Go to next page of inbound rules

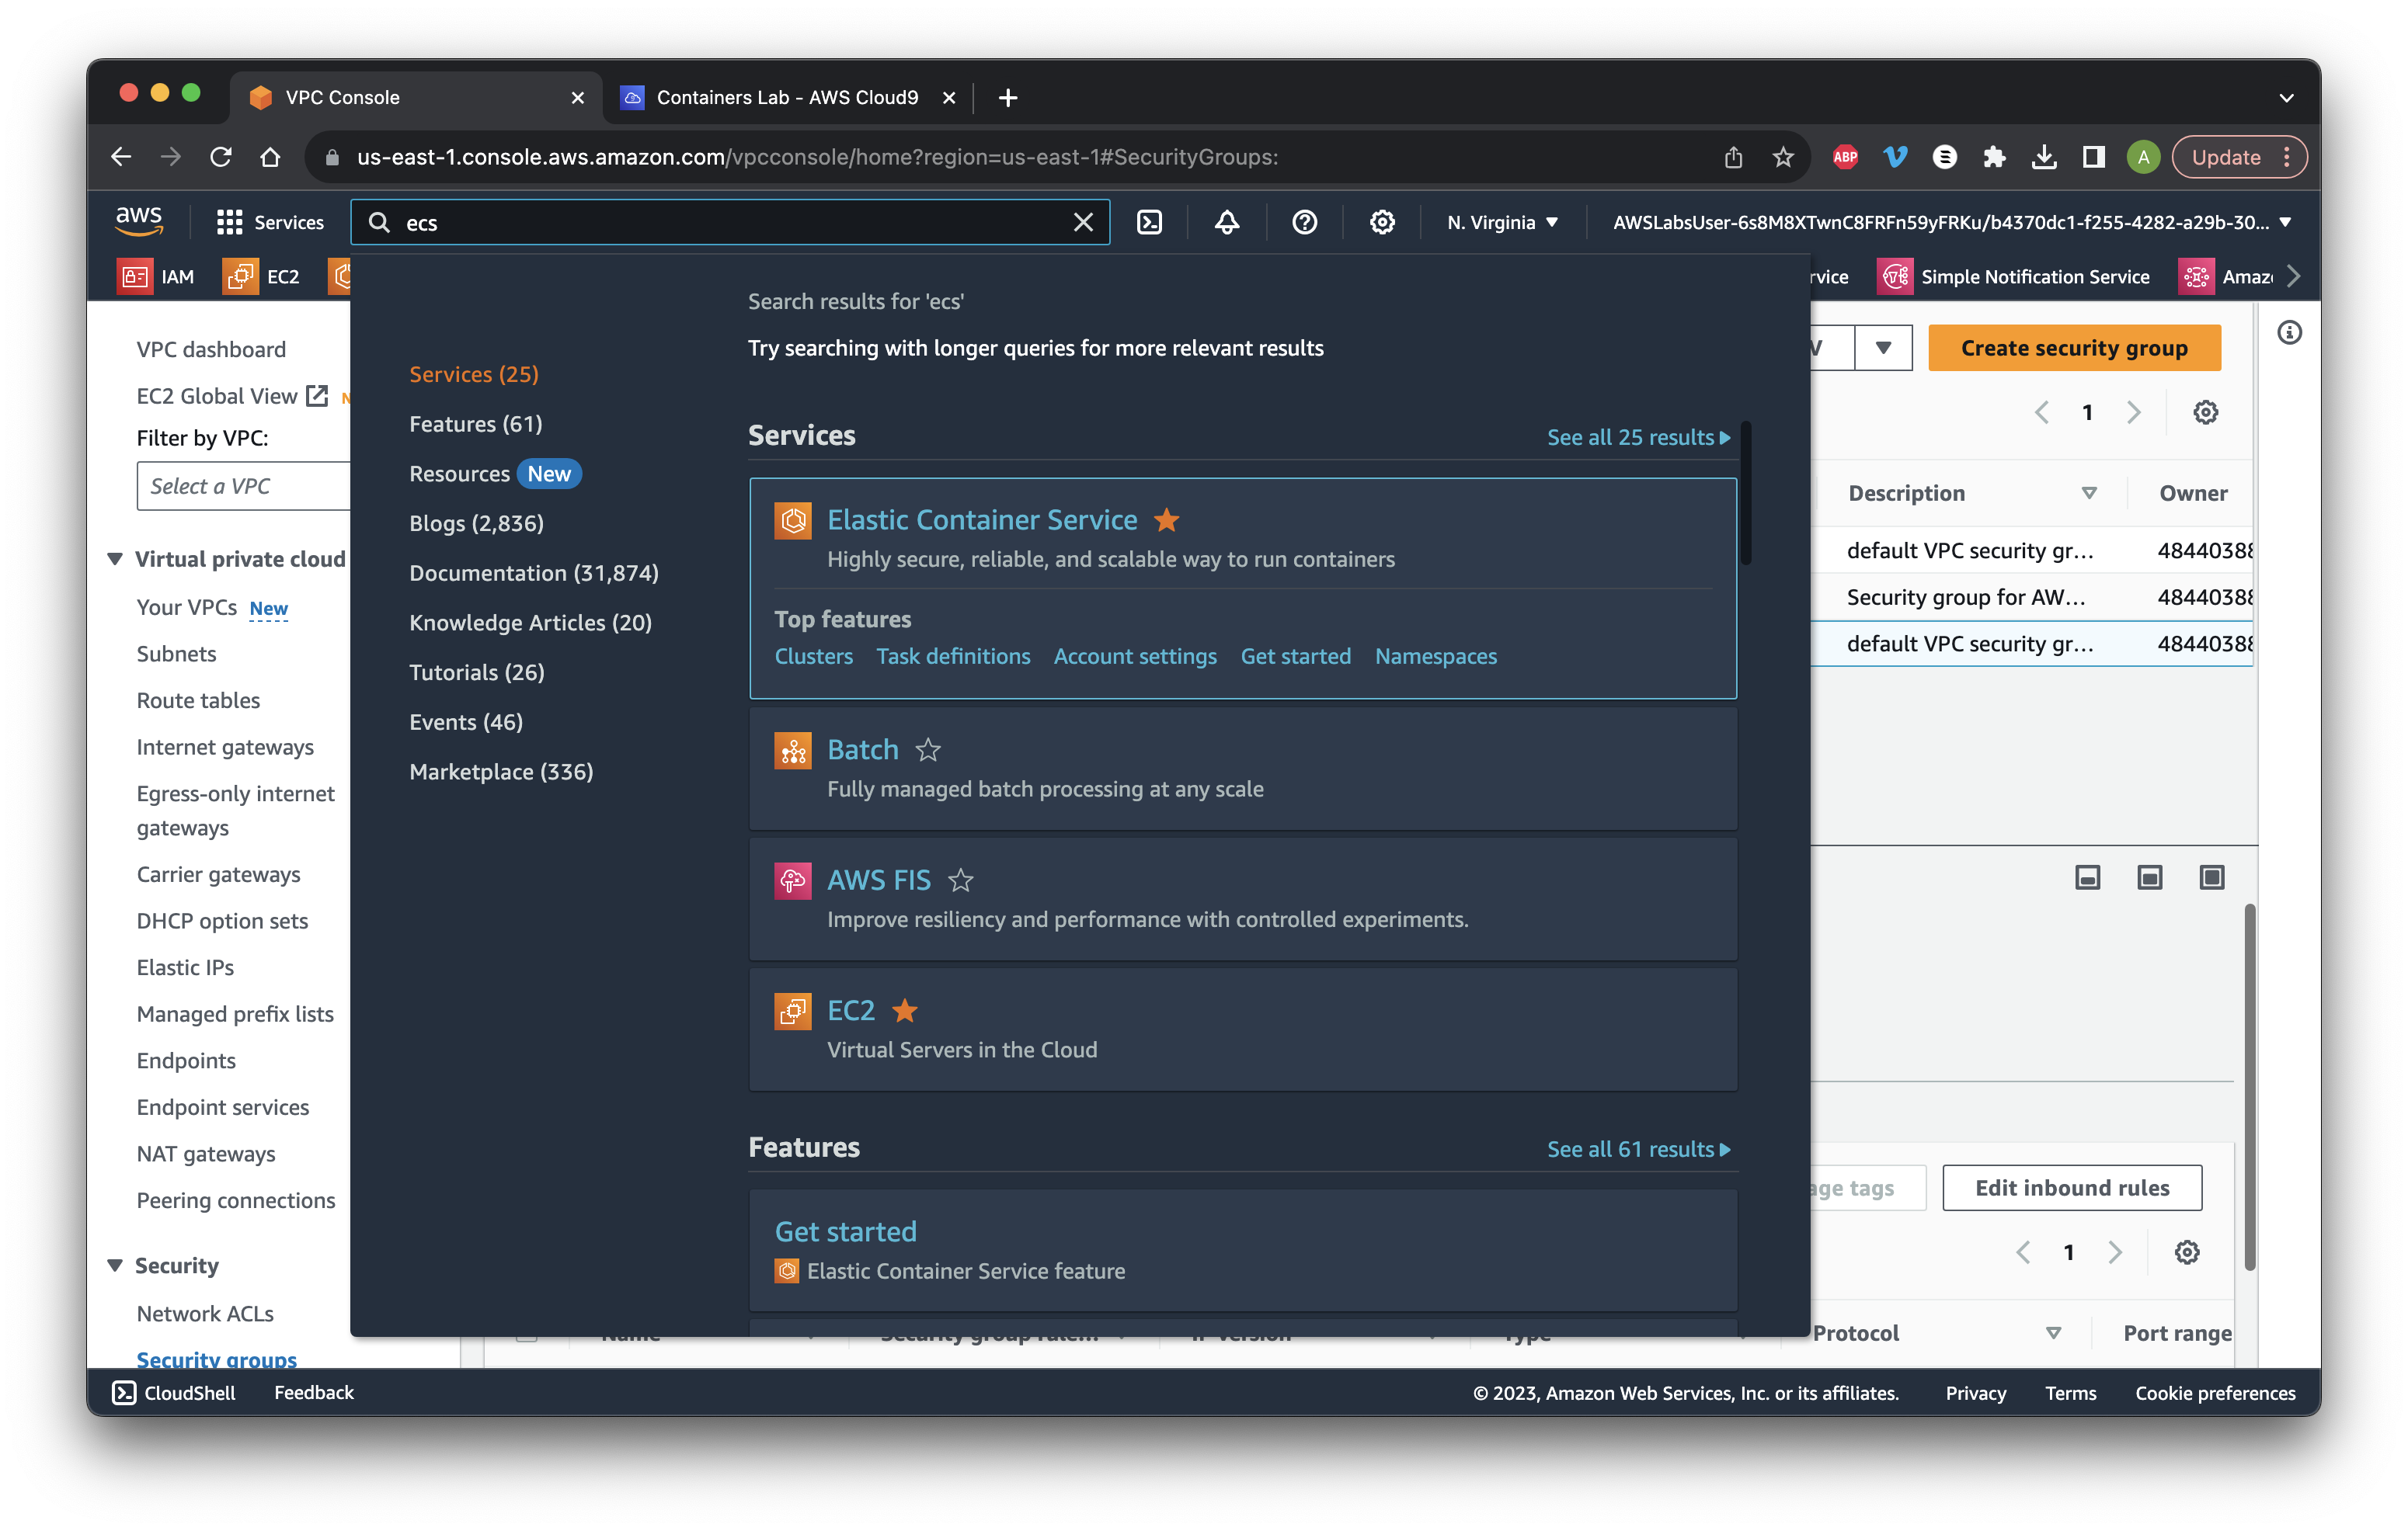[x=2114, y=1252]
